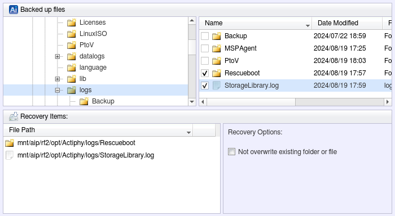Select the MSPAgent row name in file list

pyautogui.click(x=240, y=48)
